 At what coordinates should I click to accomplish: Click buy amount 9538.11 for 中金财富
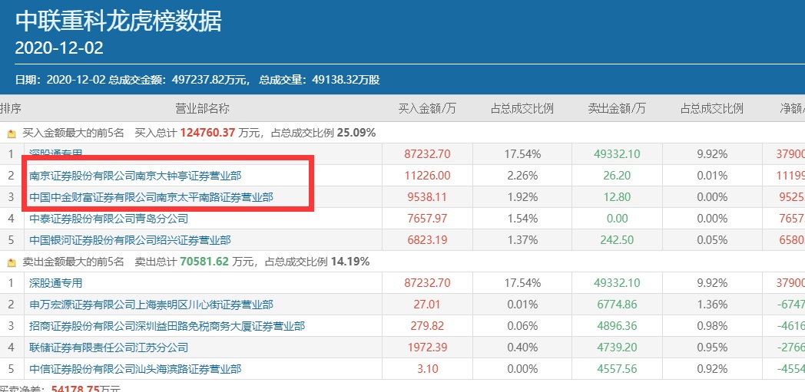tap(427, 197)
